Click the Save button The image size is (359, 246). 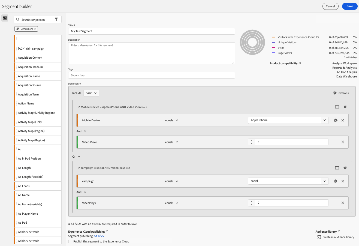[x=349, y=6]
